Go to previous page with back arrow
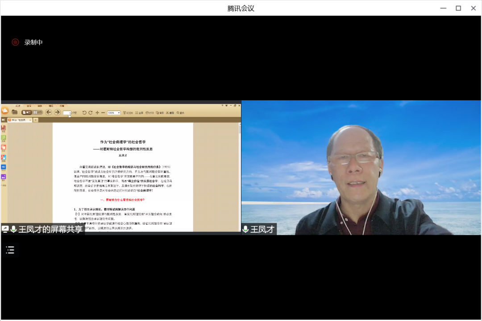 (x=49, y=112)
